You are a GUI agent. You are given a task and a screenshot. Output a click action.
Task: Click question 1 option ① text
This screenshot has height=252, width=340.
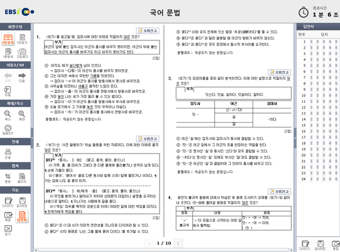coord(76,65)
